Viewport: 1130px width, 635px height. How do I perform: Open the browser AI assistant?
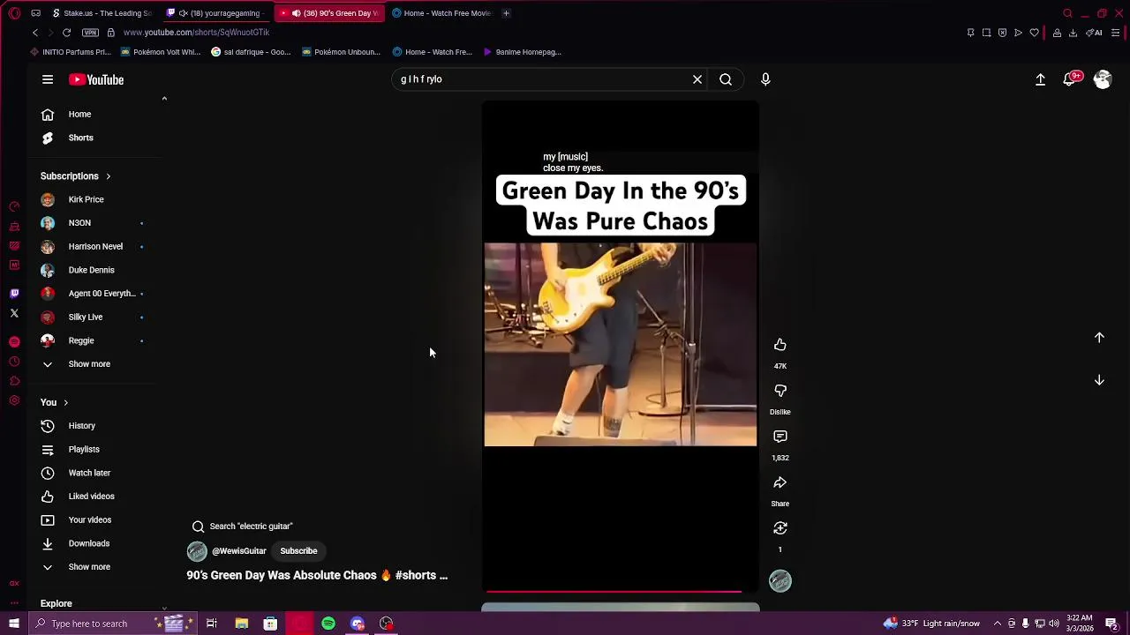coord(1095,33)
